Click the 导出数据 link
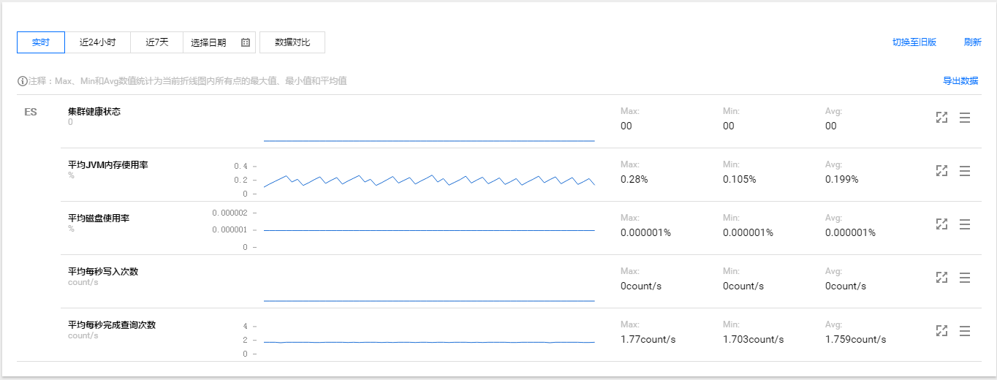The height and width of the screenshot is (380, 997). coord(960,81)
